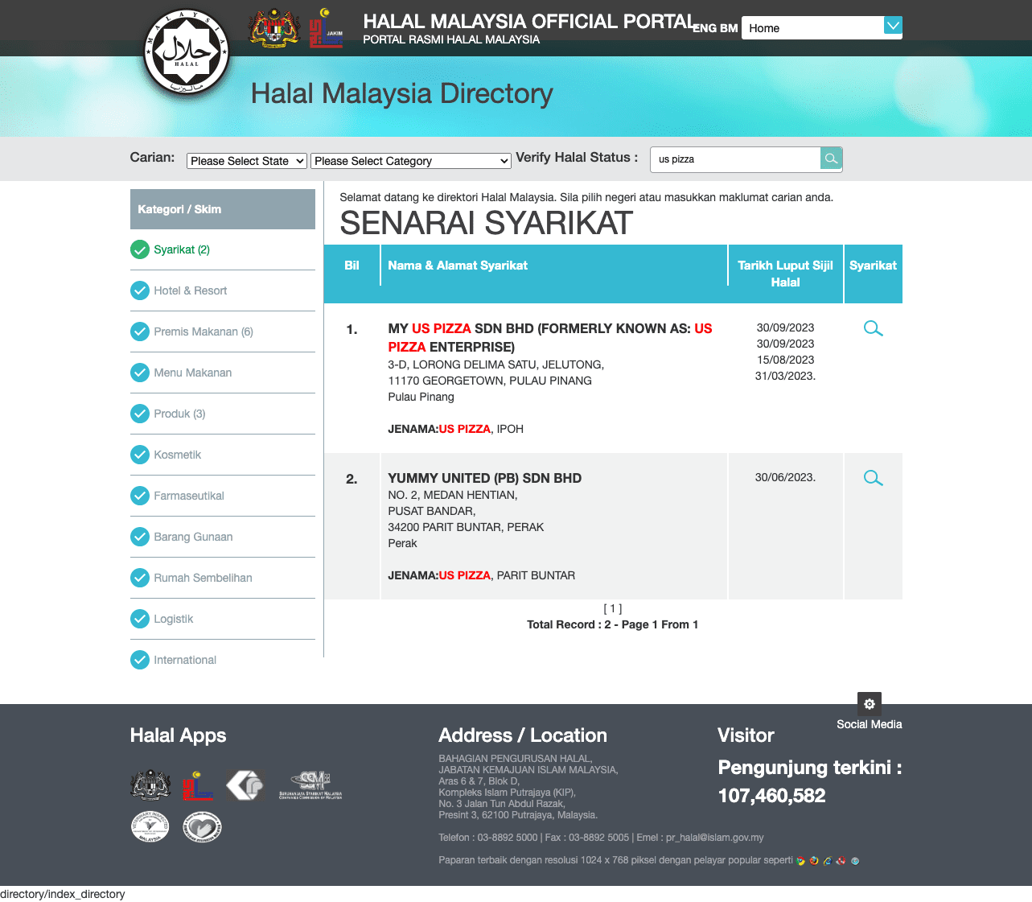The image size is (1032, 902).
Task: Click green check icon beside Syarikat (2)
Action: [140, 249]
